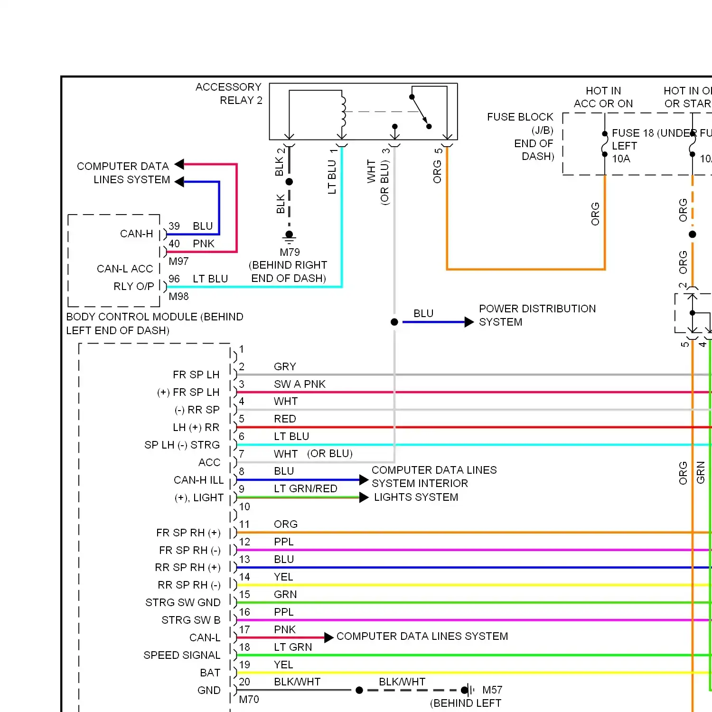Click the GRN wire label at pin 15

[285, 594]
